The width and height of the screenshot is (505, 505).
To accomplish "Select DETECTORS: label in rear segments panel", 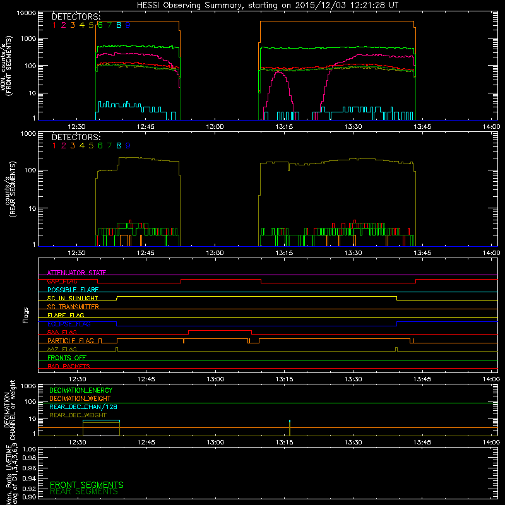I will pos(76,137).
